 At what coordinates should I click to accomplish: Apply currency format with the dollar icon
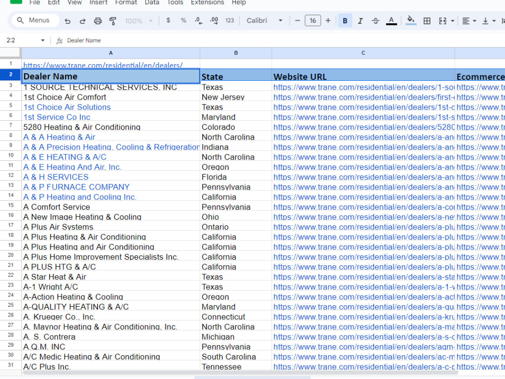[167, 21]
